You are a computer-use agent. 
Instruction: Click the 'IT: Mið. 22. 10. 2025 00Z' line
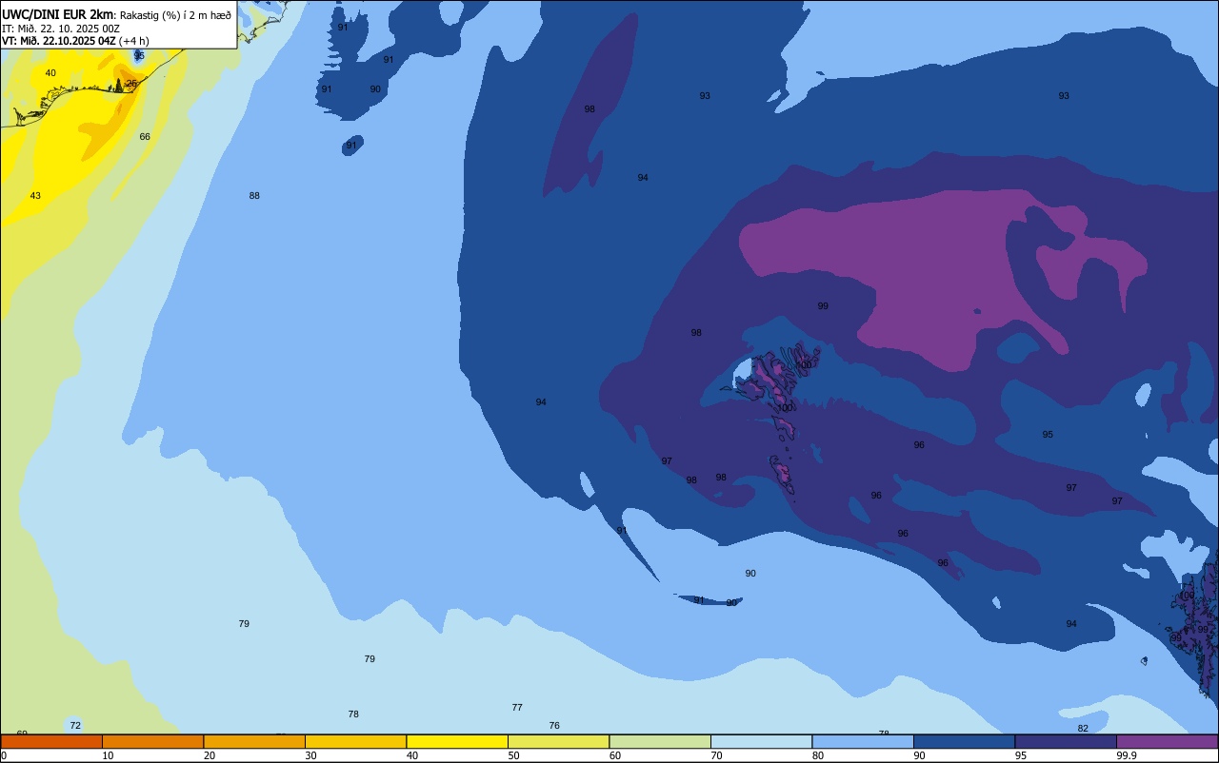tap(61, 29)
